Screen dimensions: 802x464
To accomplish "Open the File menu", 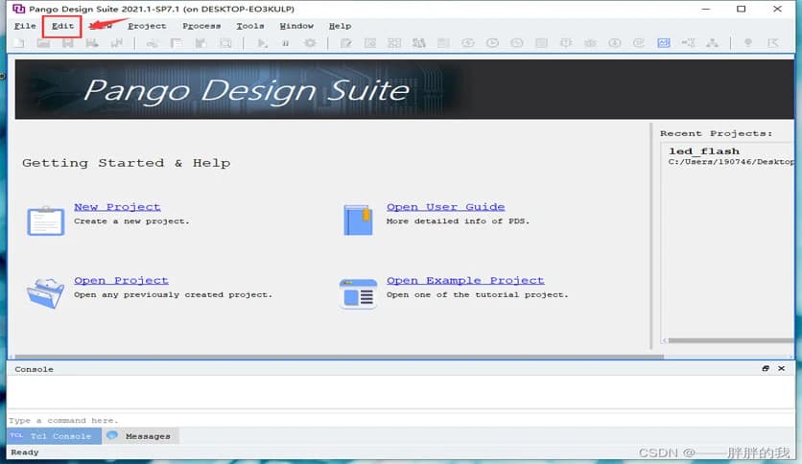I will point(25,26).
